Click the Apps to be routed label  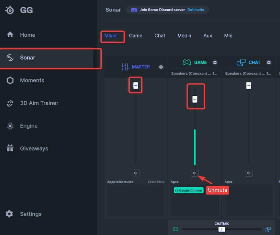tap(120, 182)
